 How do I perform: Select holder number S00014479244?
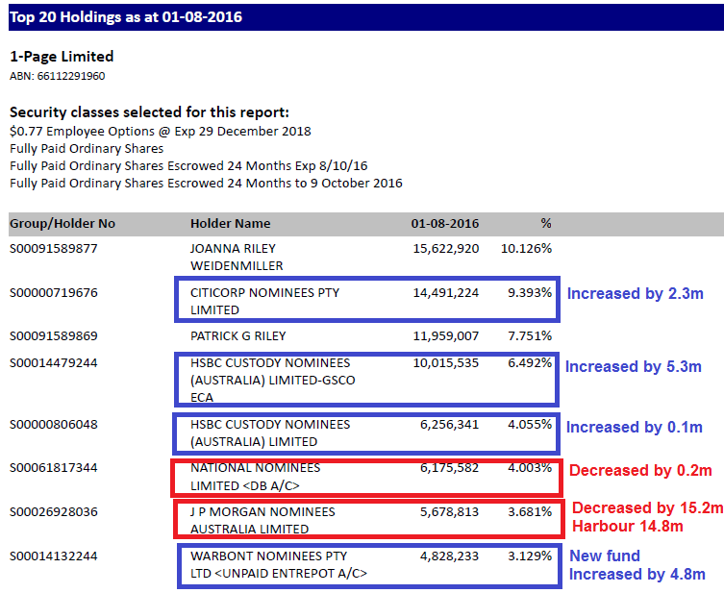click(54, 363)
